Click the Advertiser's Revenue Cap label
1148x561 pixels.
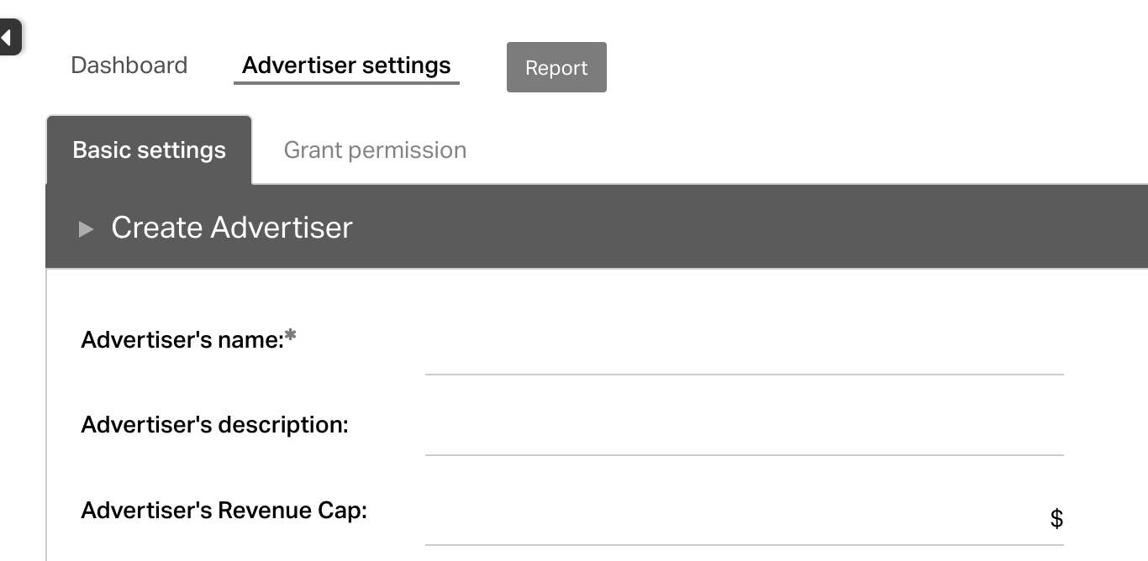224,511
